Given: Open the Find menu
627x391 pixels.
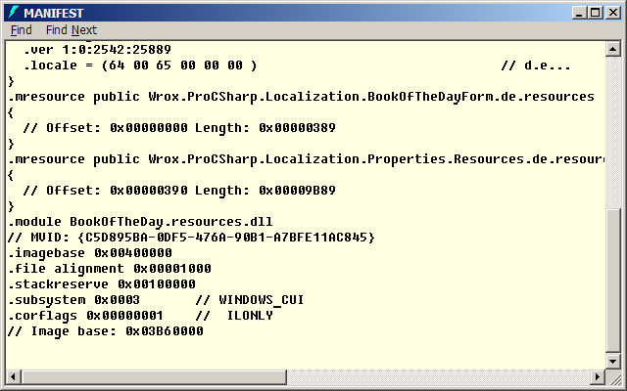Looking at the screenshot, I should tap(22, 30).
